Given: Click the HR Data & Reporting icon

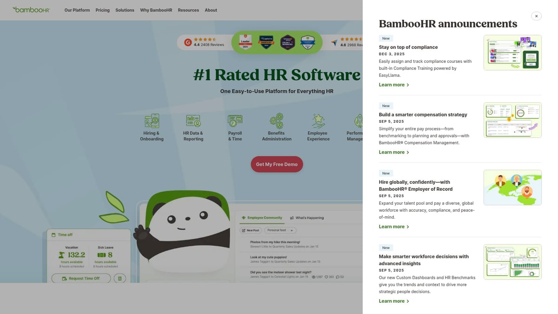Looking at the screenshot, I should pyautogui.click(x=193, y=120).
